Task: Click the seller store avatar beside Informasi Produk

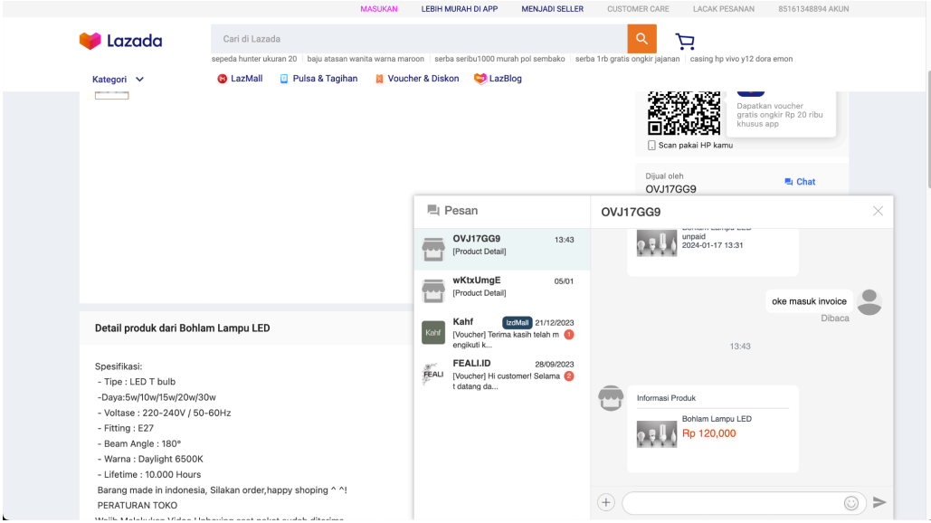Action: click(611, 398)
